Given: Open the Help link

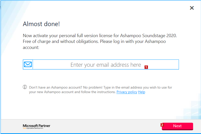Looking at the screenshot, I should 142,92.
